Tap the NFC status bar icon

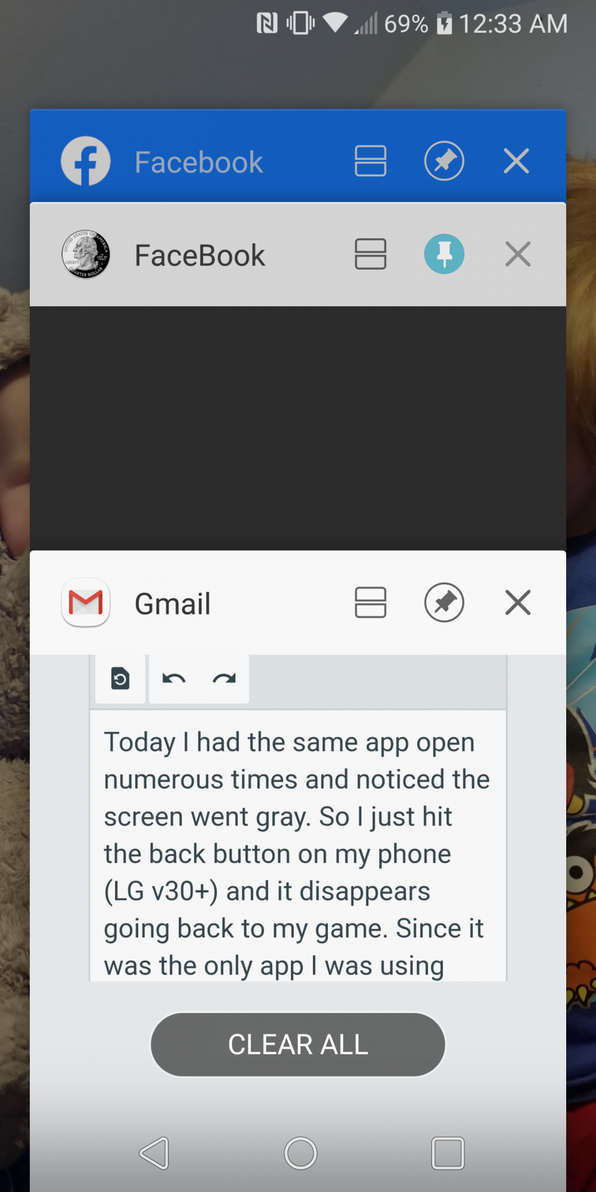pyautogui.click(x=267, y=23)
